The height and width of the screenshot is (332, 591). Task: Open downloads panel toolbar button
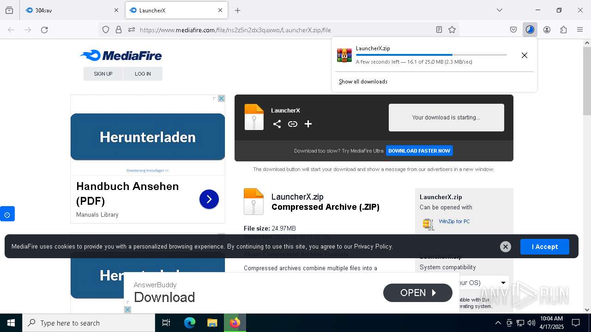530,30
